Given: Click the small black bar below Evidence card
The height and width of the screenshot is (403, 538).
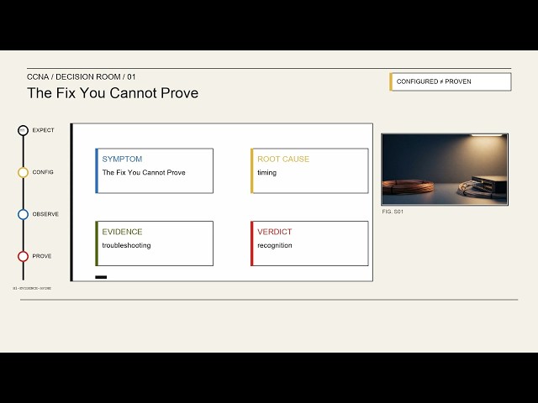Looking at the screenshot, I should point(101,277).
